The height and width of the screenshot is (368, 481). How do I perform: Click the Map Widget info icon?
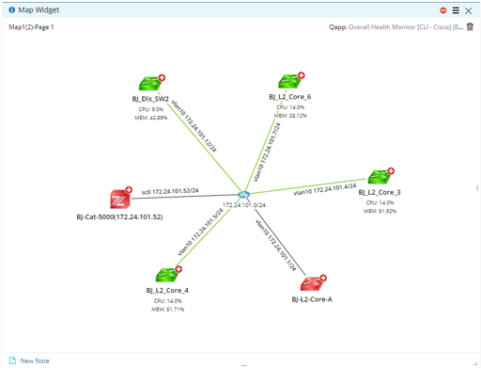coord(12,10)
